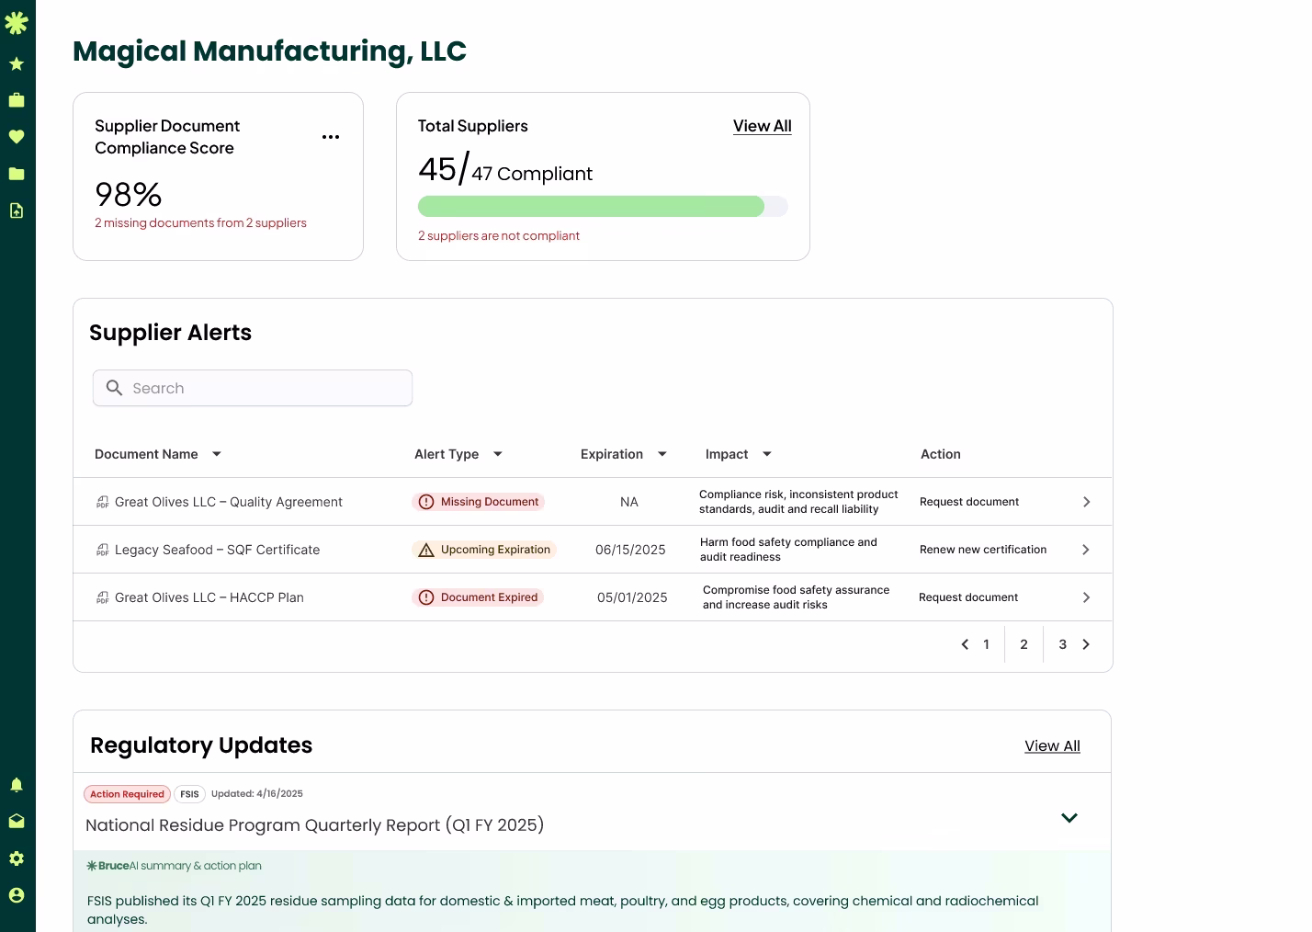This screenshot has width=1312, height=932.
Task: Click View All for Regulatory Updates
Action: 1052,746
